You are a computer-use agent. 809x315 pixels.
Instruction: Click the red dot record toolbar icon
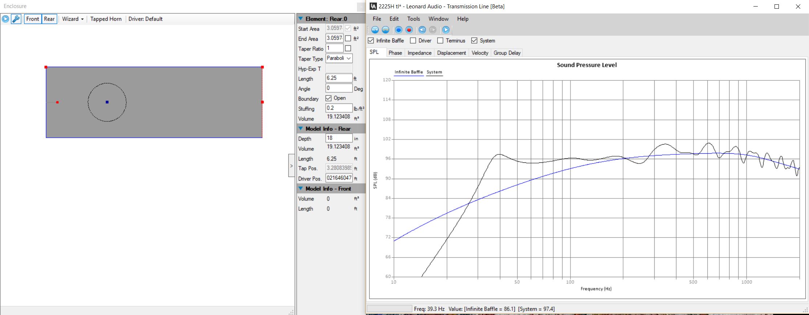pyautogui.click(x=409, y=30)
